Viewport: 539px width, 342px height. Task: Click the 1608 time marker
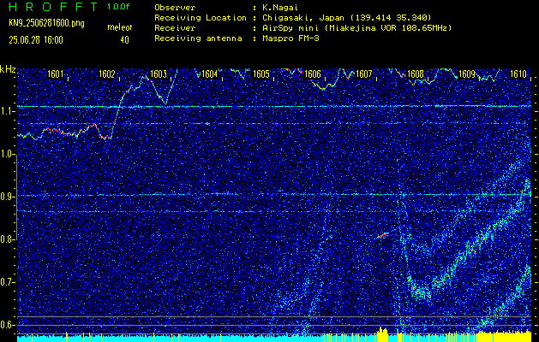[416, 74]
